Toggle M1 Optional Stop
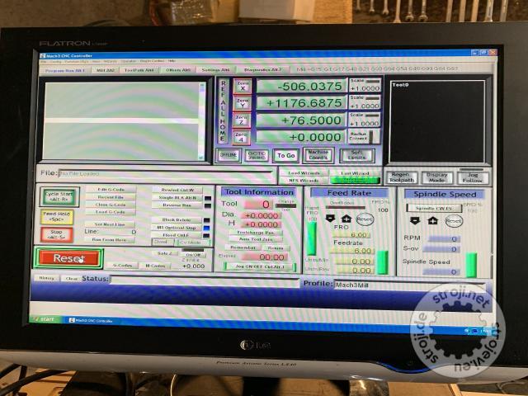 (x=176, y=227)
